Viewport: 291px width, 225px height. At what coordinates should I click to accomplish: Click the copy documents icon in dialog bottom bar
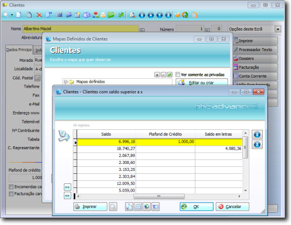129,207
